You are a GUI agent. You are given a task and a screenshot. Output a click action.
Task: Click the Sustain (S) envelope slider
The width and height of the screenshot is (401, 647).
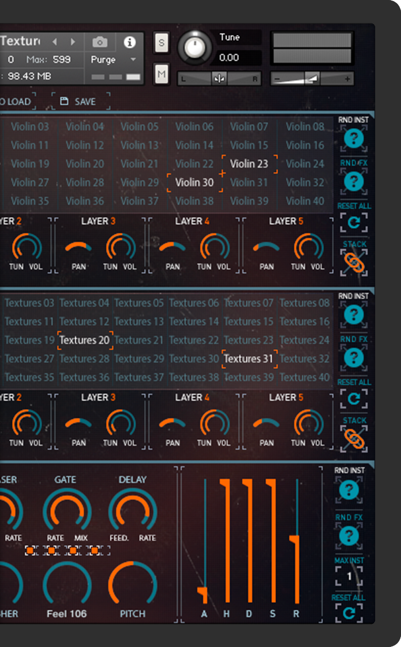273,541
